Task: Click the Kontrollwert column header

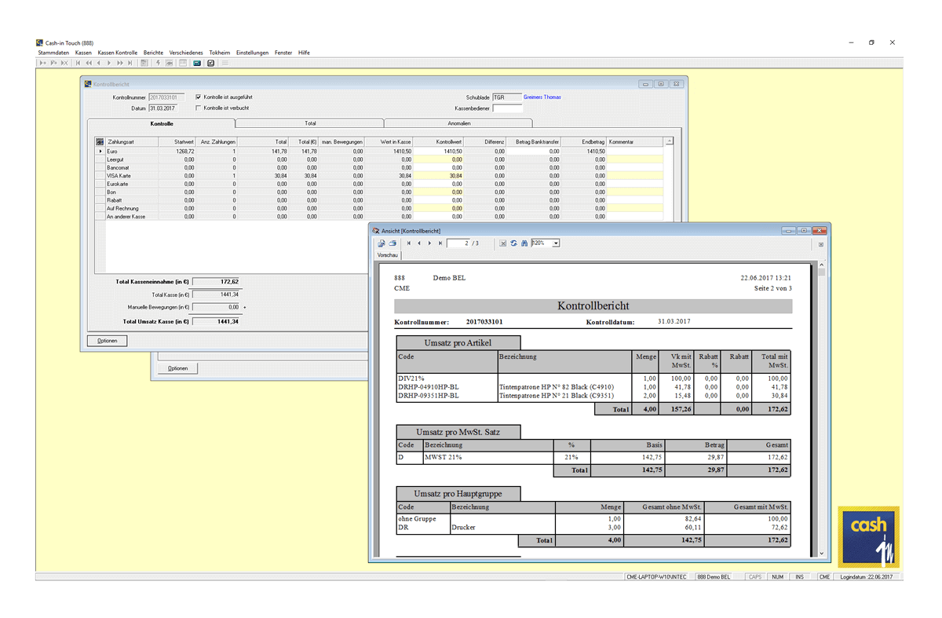Action: 439,142
